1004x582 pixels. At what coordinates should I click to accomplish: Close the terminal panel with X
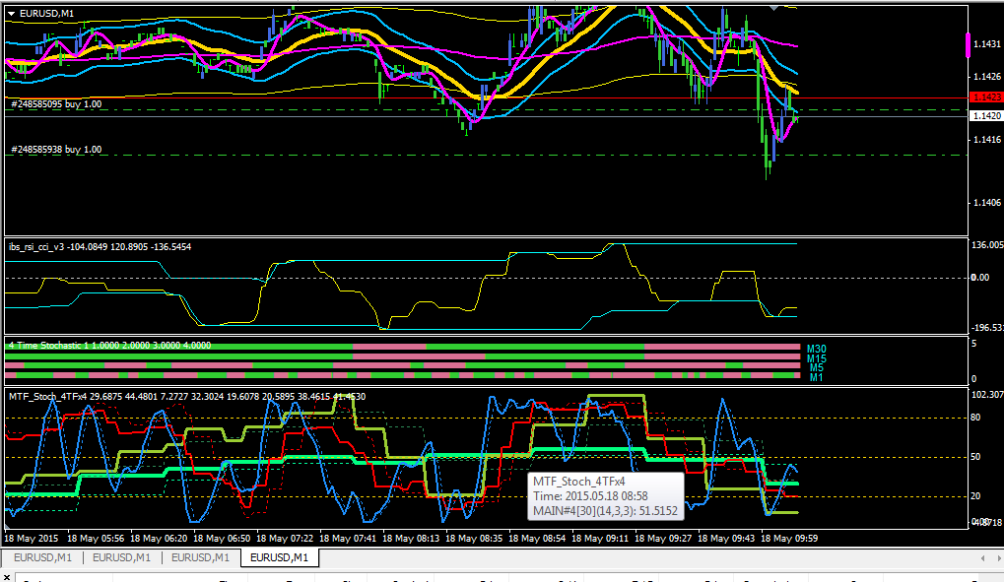7,577
